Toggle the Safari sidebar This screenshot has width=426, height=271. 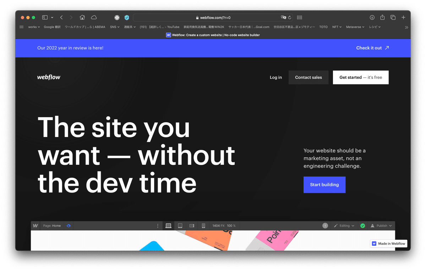coord(45,17)
